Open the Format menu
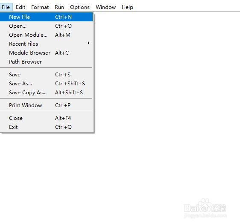240x224 pixels. (40, 7)
